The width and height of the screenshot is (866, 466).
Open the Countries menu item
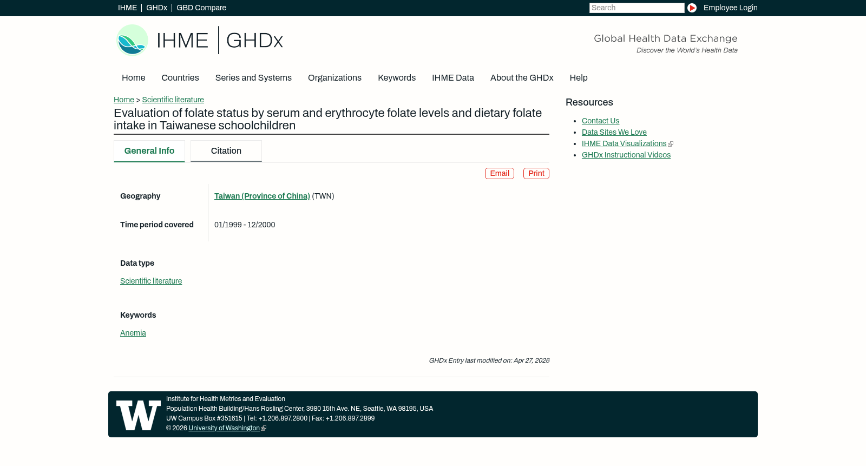(x=180, y=78)
